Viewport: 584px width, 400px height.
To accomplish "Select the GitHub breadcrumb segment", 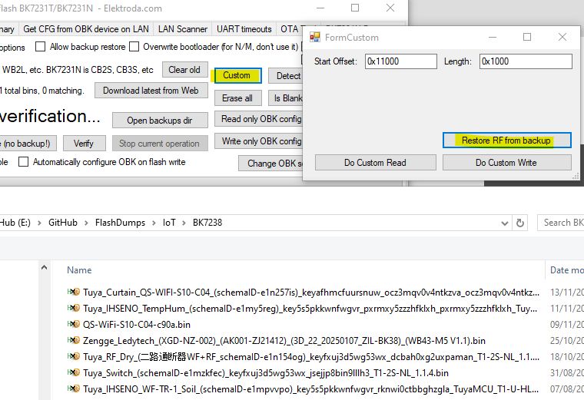I will pos(62,223).
